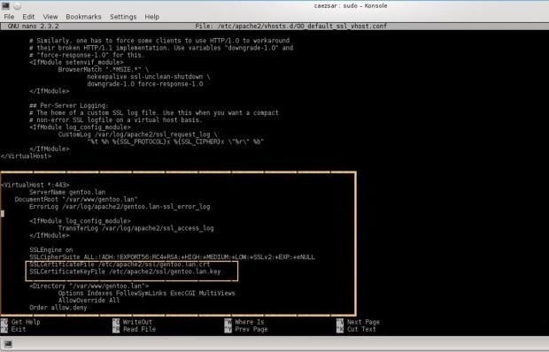Place cursor on 'CustomLog /var/log/apache2/ssl_request_log' line
Image resolution: width=549 pixels, height=352 pixels.
(137, 134)
